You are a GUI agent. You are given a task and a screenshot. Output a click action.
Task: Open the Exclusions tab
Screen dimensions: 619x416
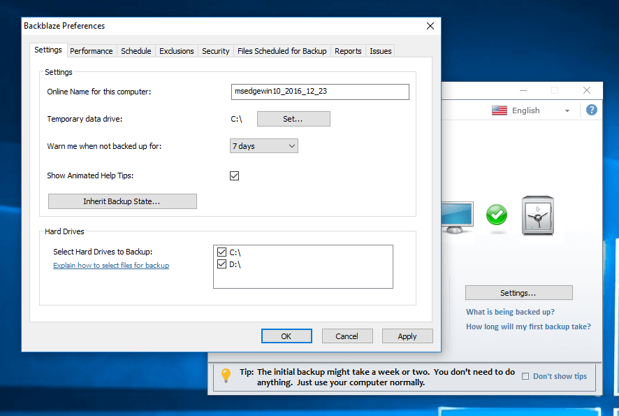tap(176, 51)
